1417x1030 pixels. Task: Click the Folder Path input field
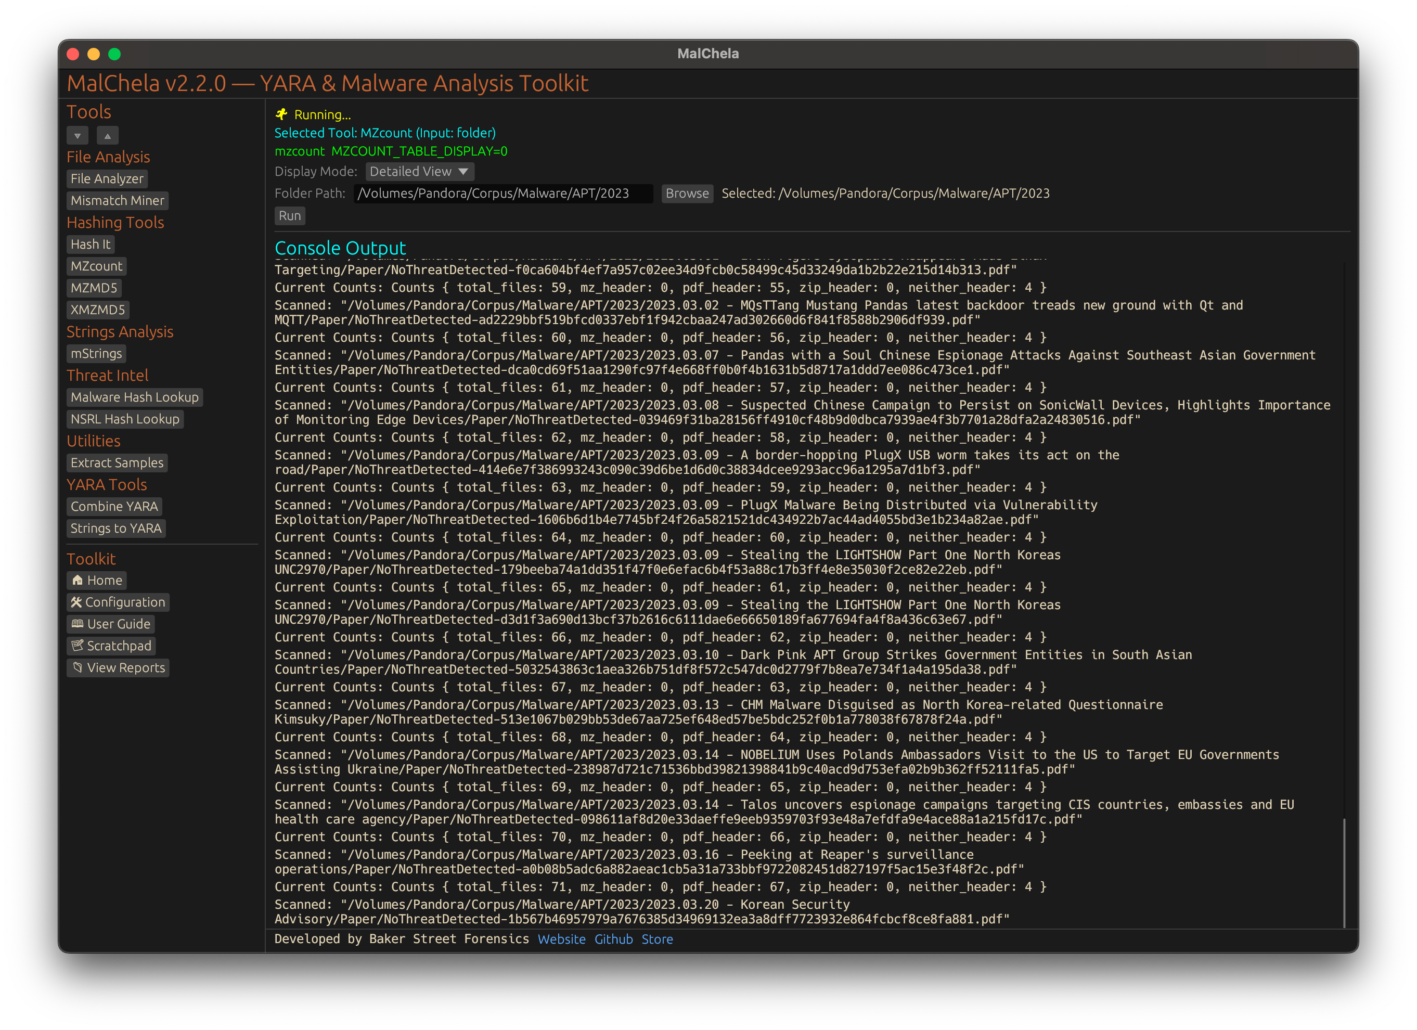coord(503,194)
